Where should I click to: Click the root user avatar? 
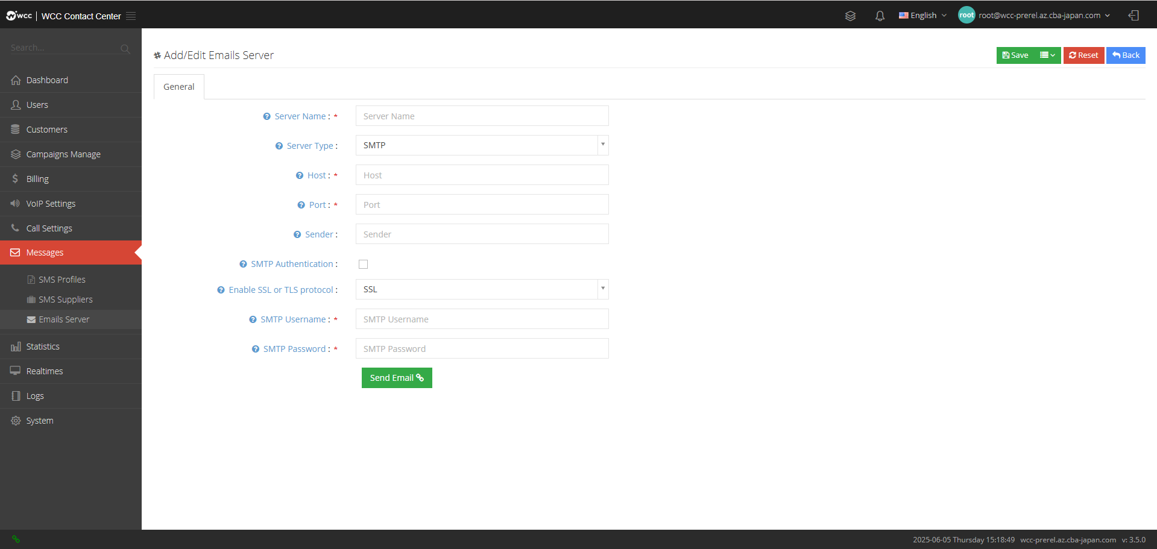[966, 15]
